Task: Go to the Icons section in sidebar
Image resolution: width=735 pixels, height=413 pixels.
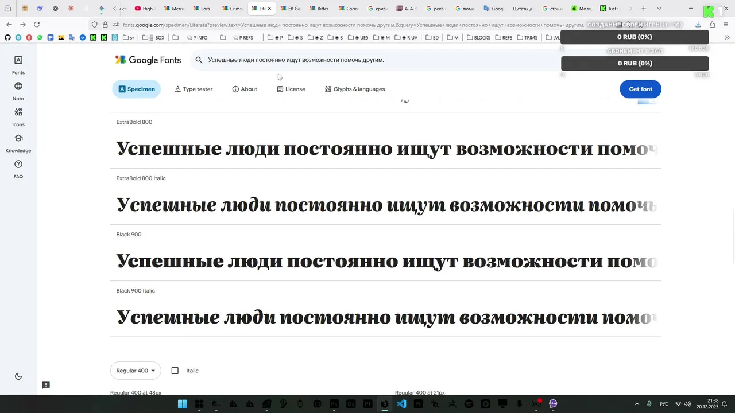Action: point(18,117)
